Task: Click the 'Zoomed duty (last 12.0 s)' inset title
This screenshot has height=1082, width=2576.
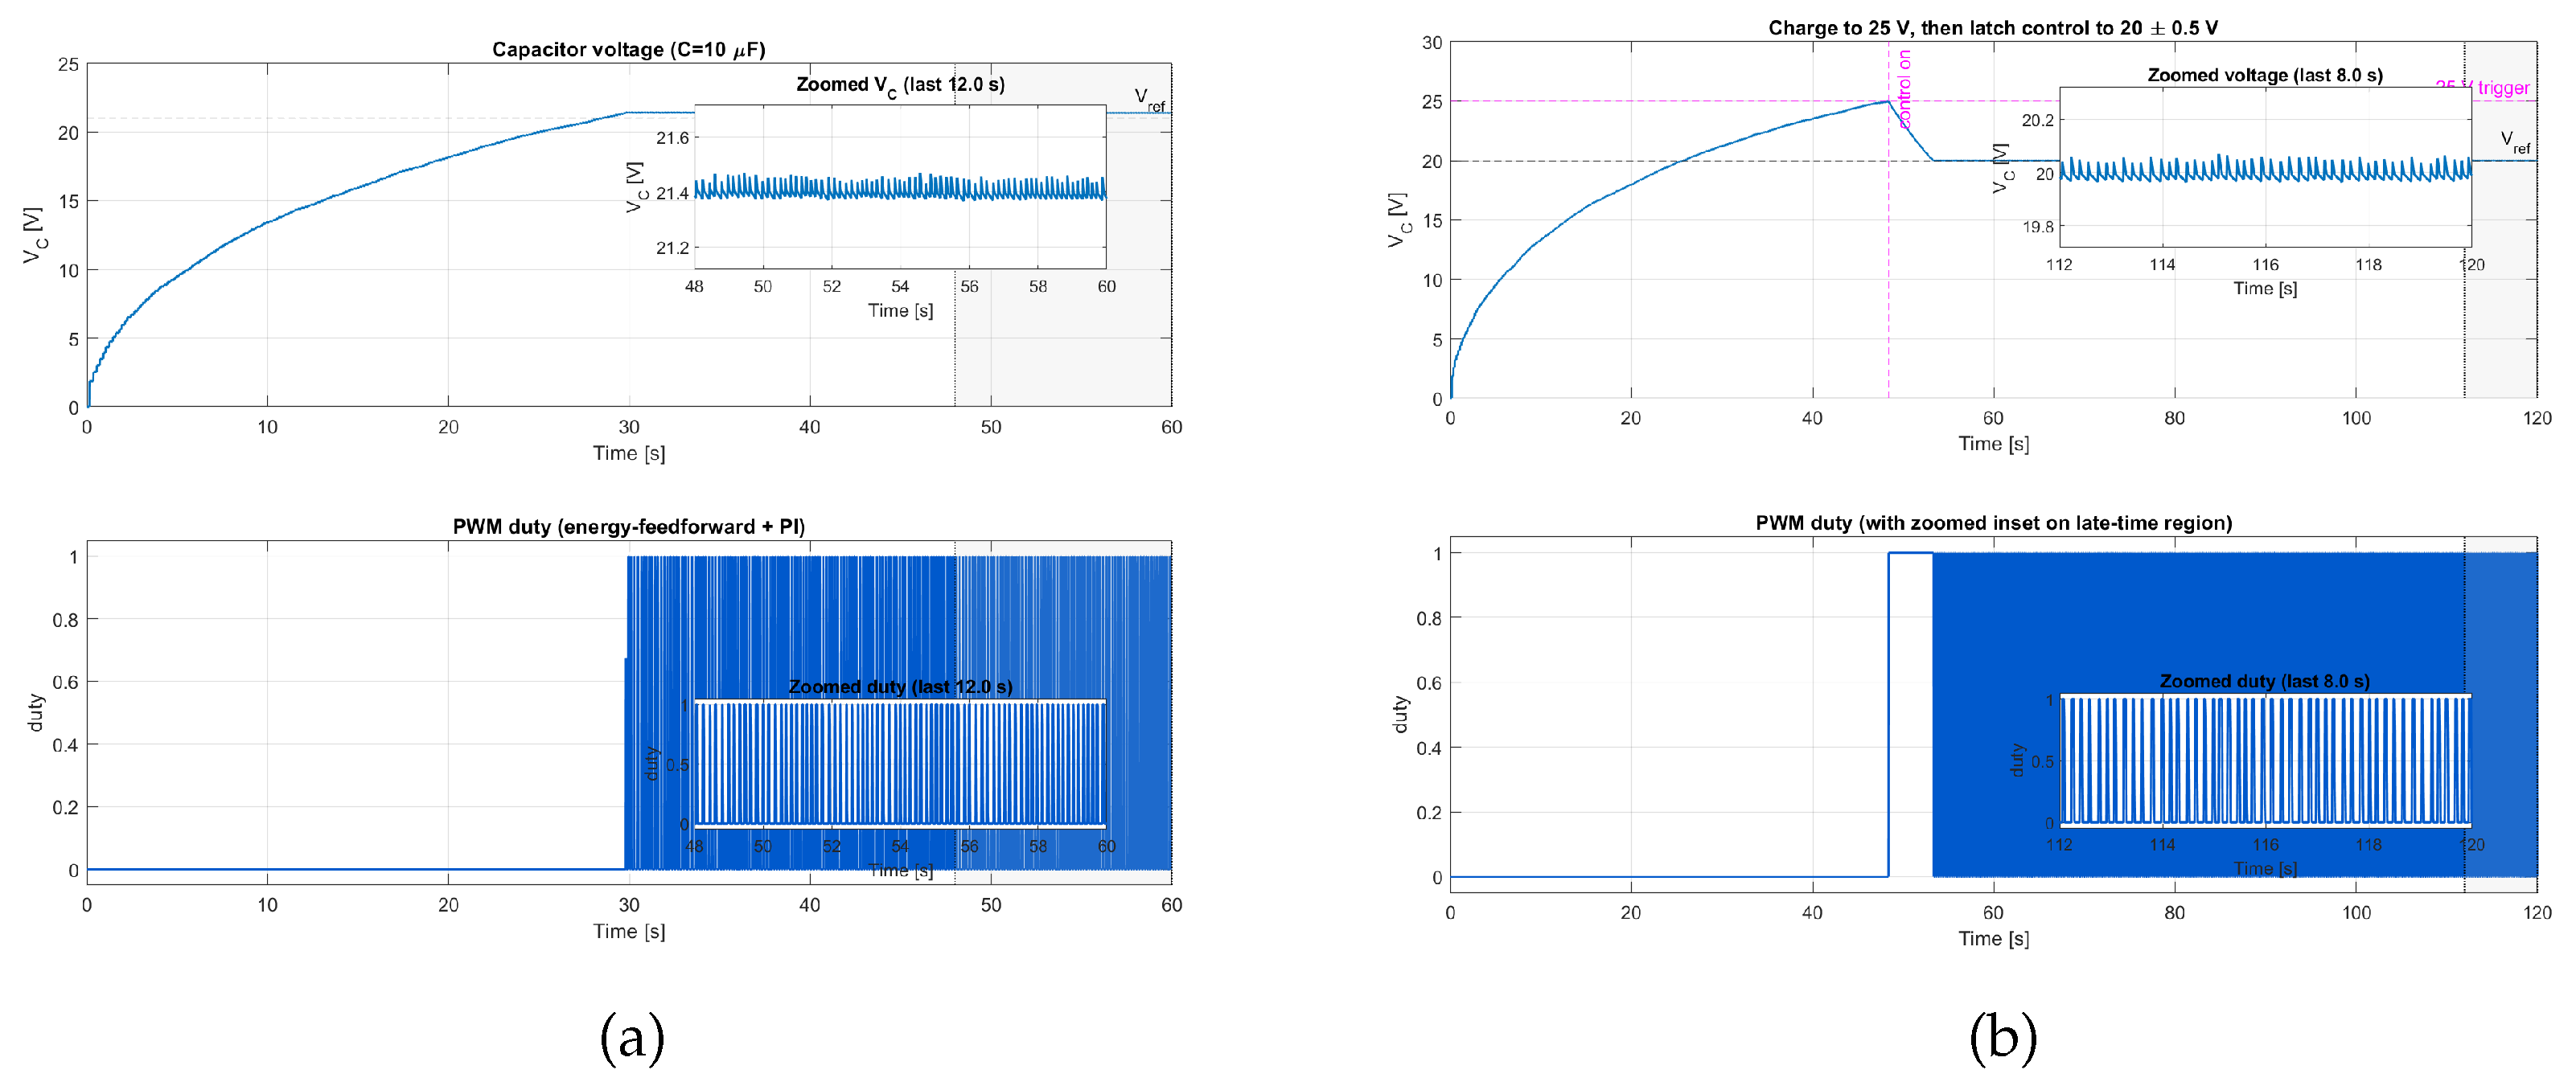Action: pyautogui.click(x=900, y=686)
